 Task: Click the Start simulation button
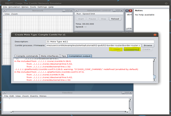(81, 19)
